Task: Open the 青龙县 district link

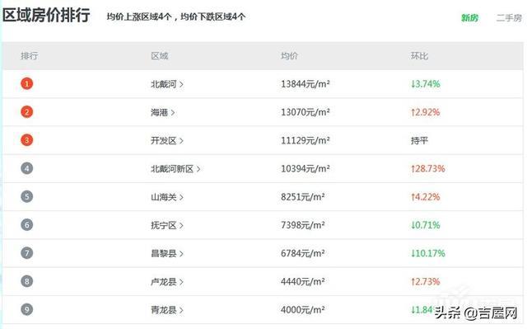Action: point(167,310)
